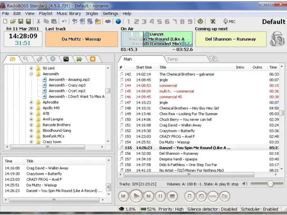
Task: Click the volume slider handle
Action: 270,184
